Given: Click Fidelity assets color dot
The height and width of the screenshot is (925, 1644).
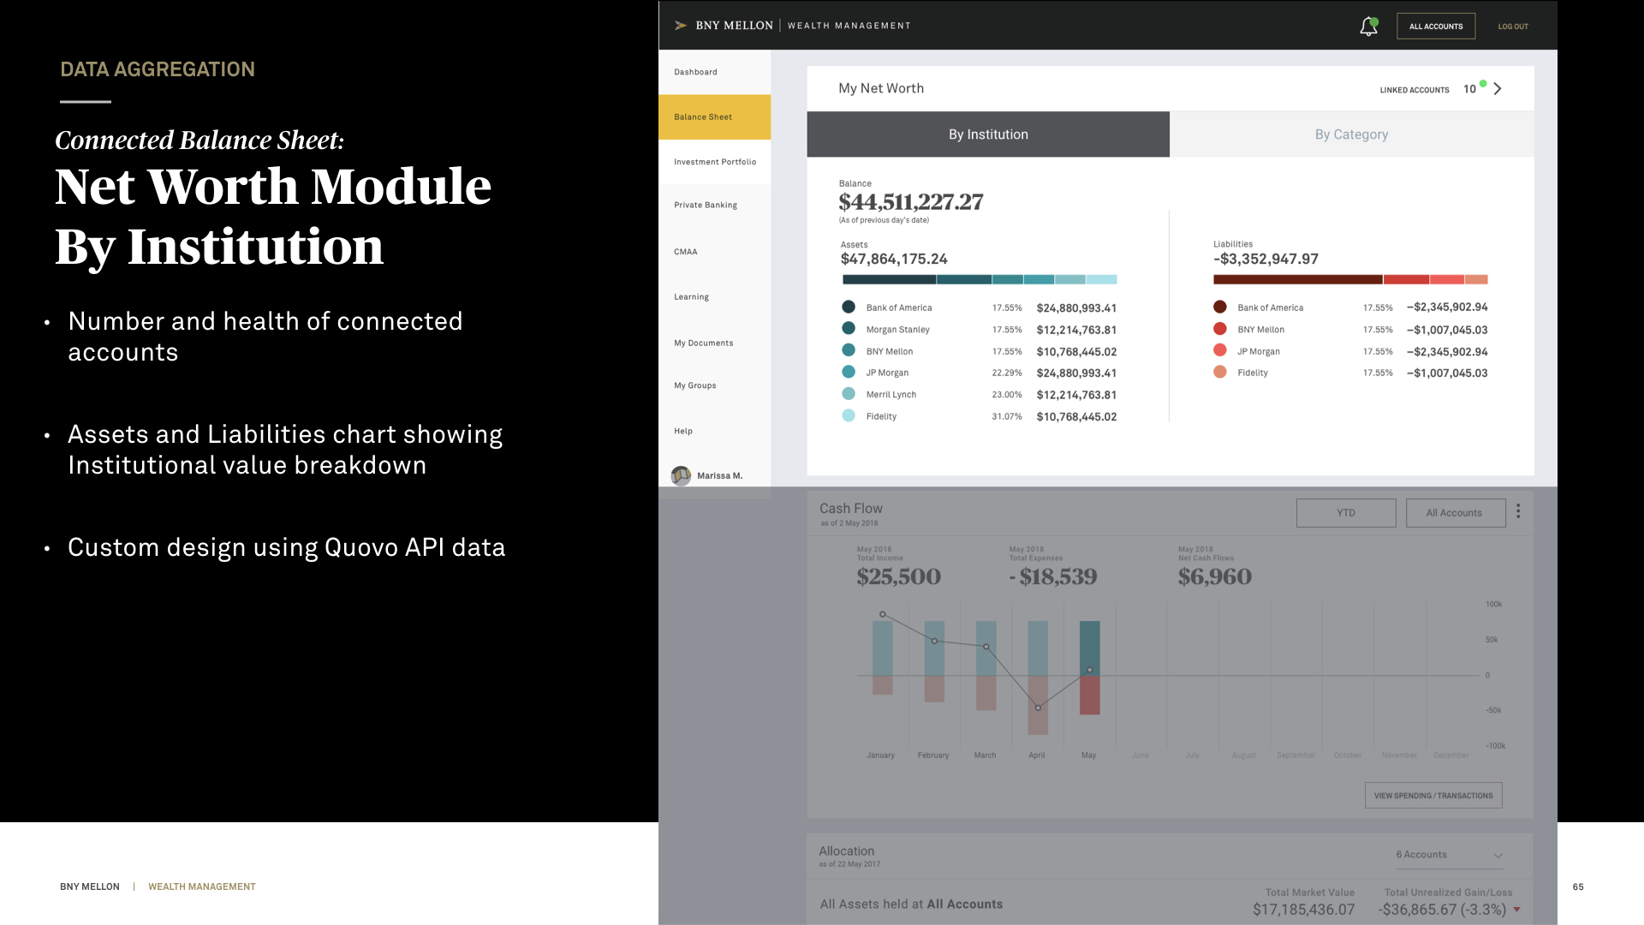Looking at the screenshot, I should point(849,415).
